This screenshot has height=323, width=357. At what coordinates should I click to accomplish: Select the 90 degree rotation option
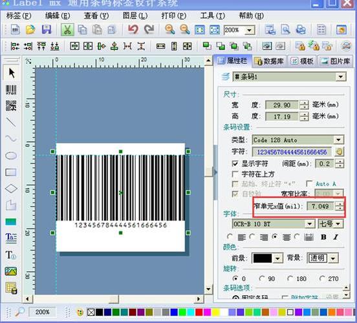[x=262, y=278]
